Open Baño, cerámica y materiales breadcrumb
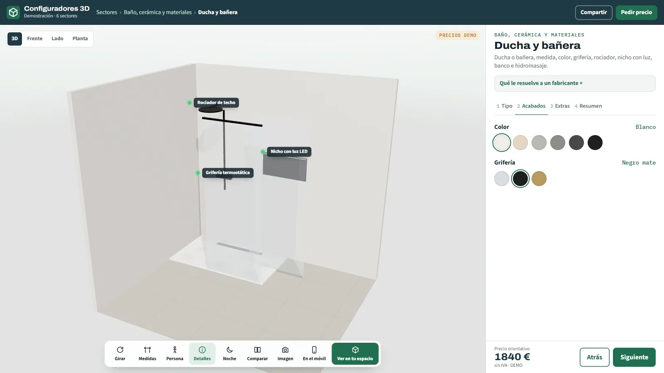664x373 pixels. (x=158, y=12)
